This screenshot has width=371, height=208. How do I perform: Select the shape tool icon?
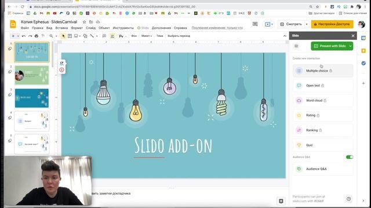click(85, 36)
